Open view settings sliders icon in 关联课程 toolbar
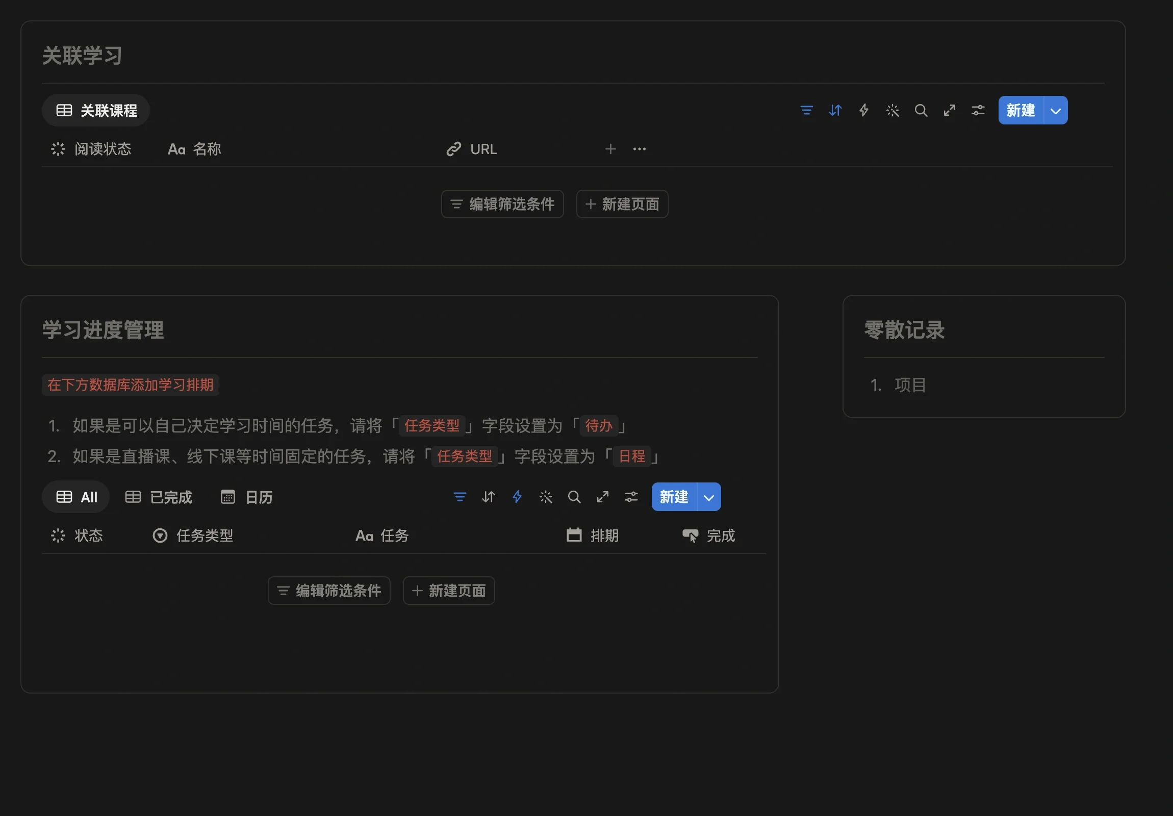This screenshot has width=1173, height=816. [x=978, y=110]
